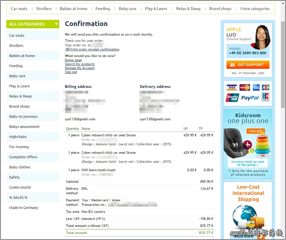The image size is (286, 240).
Task: Click the DHL delivery cost 134.67 €
Action: pyautogui.click(x=207, y=189)
